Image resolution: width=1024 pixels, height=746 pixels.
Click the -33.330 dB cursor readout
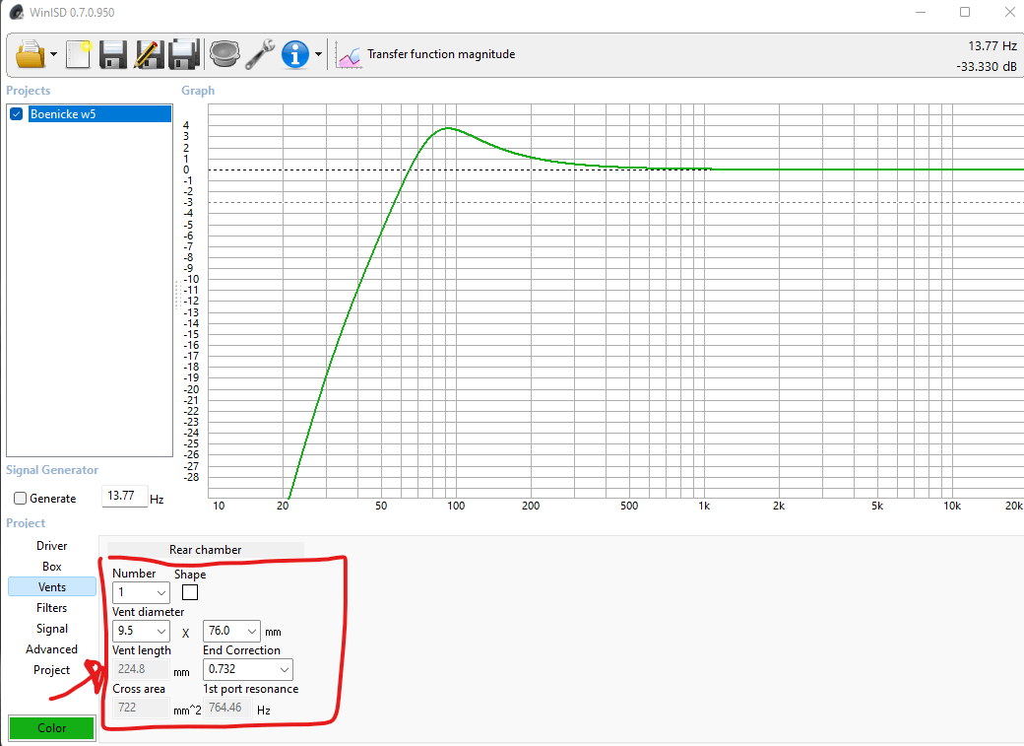pyautogui.click(x=987, y=67)
